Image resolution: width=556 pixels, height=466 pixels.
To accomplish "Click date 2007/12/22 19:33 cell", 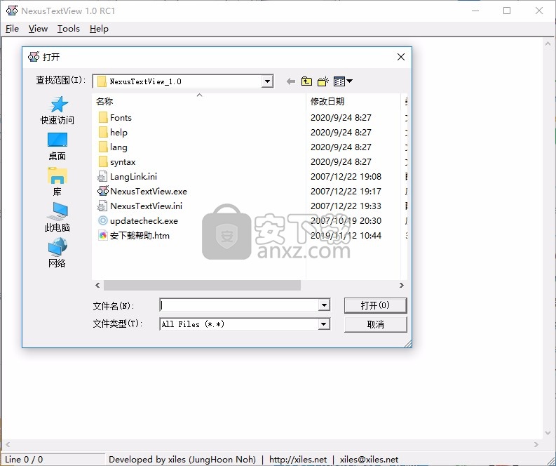I will pyautogui.click(x=346, y=206).
